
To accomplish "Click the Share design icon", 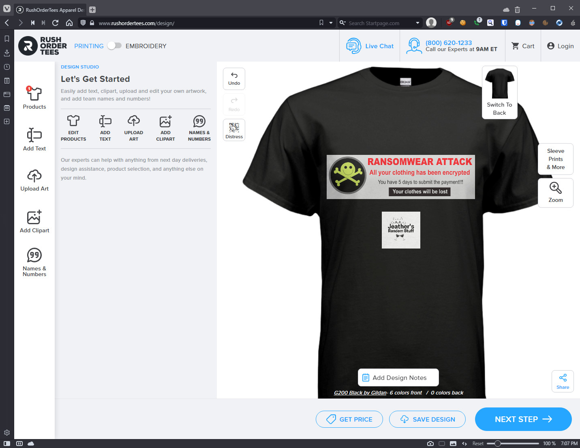I will point(563,381).
